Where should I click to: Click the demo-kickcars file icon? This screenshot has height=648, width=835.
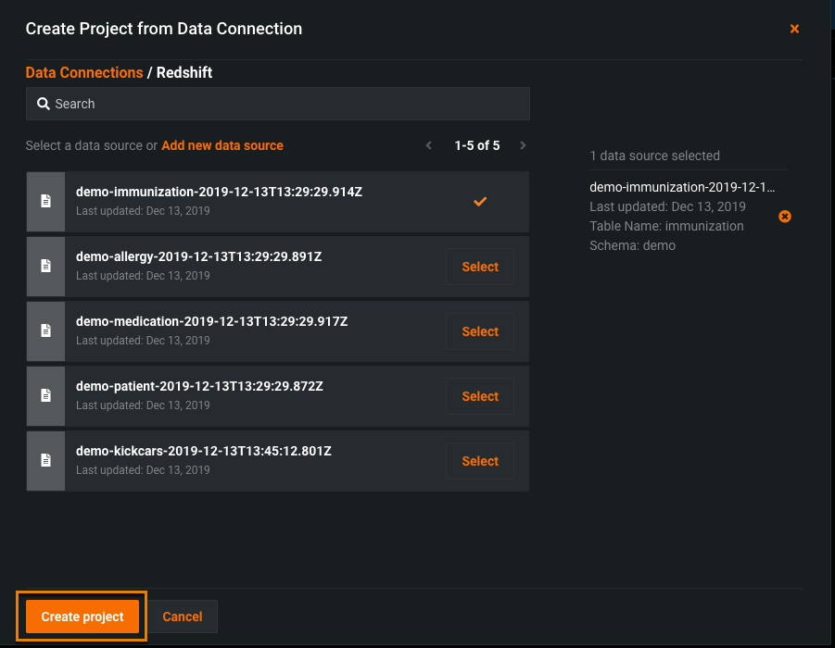[x=45, y=461]
